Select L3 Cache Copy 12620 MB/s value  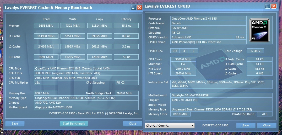[99, 57]
